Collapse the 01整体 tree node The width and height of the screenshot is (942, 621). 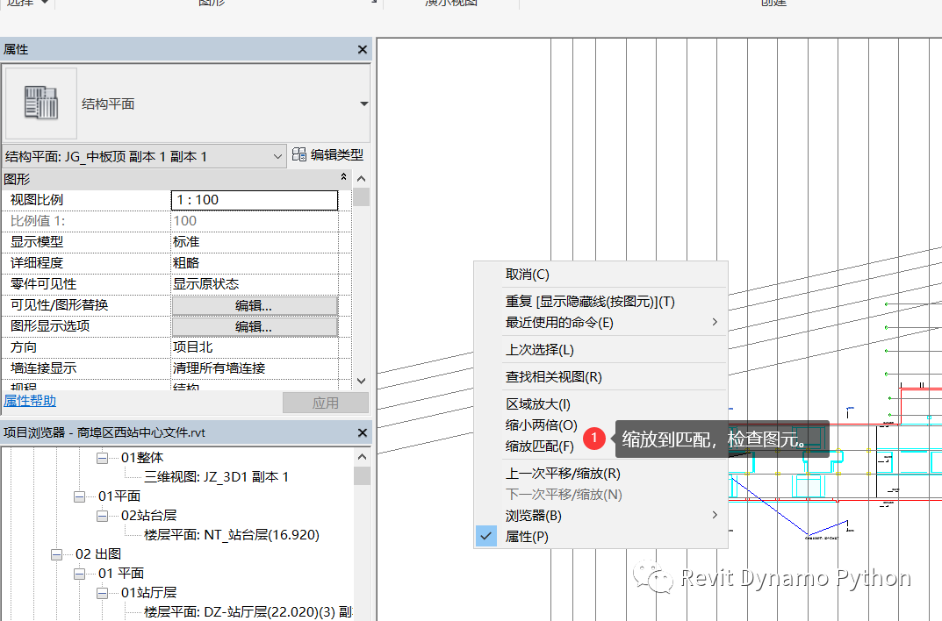[103, 458]
